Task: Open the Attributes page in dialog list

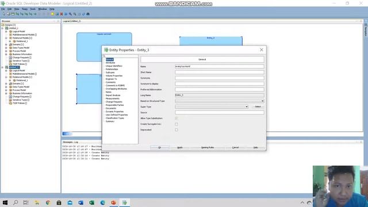Action: click(110, 63)
